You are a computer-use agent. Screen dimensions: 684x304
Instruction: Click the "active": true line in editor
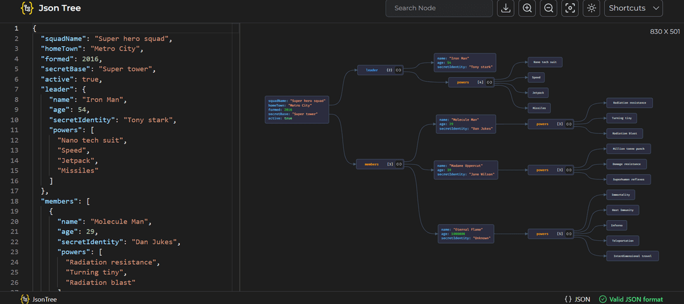[72, 79]
